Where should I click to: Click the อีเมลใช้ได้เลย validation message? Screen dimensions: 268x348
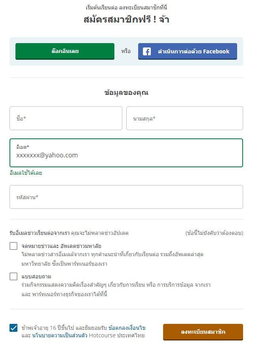coord(26,173)
